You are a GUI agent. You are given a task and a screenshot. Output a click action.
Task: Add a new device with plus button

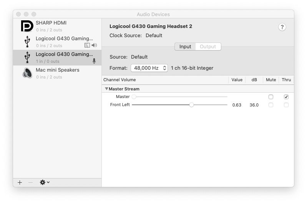[20, 182]
